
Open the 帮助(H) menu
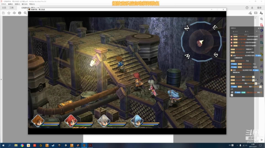pyautogui.click(x=32, y=4)
